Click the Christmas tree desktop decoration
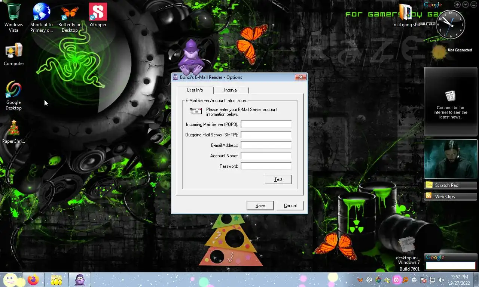The width and height of the screenshot is (479, 287). click(230, 240)
